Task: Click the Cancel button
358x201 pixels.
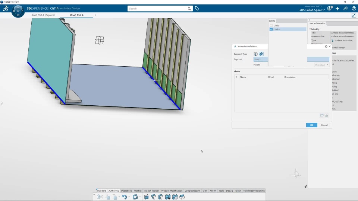Action: click(324, 125)
